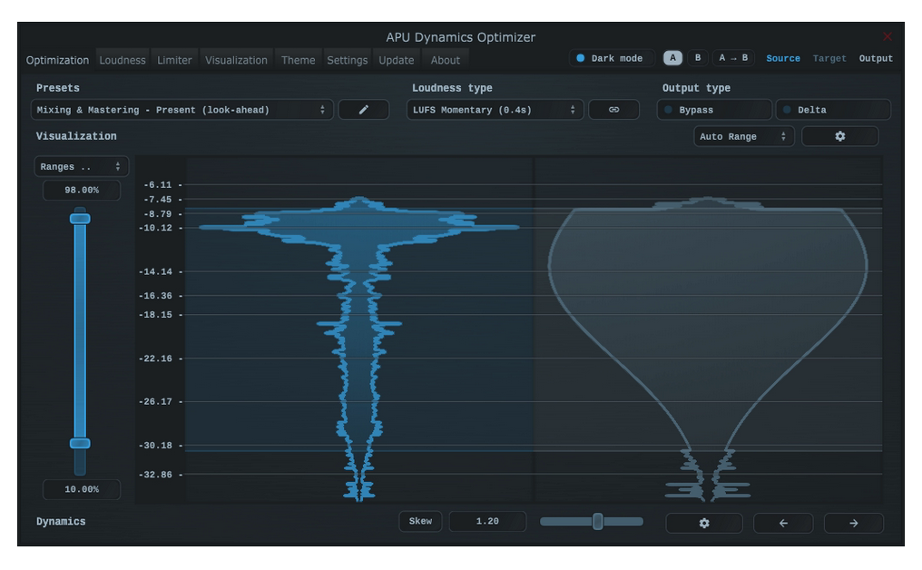Enable the Bypass output type
This screenshot has width=922, height=570.
click(714, 110)
